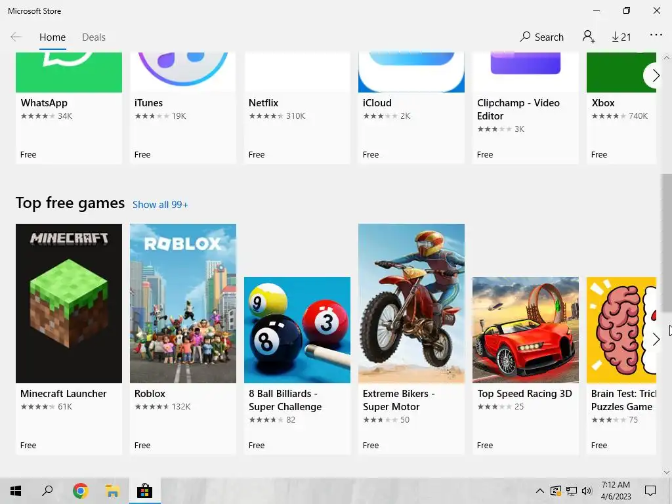672x504 pixels.
Task: Open the iTunes app image
Action: pyautogui.click(x=183, y=72)
